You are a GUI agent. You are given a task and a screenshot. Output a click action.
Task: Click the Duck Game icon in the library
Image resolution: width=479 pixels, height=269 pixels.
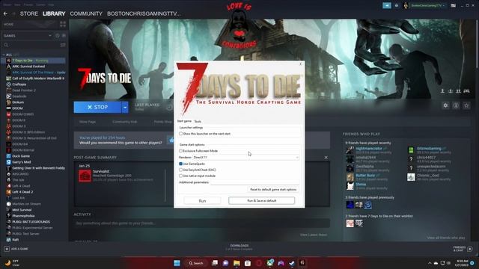8,156
